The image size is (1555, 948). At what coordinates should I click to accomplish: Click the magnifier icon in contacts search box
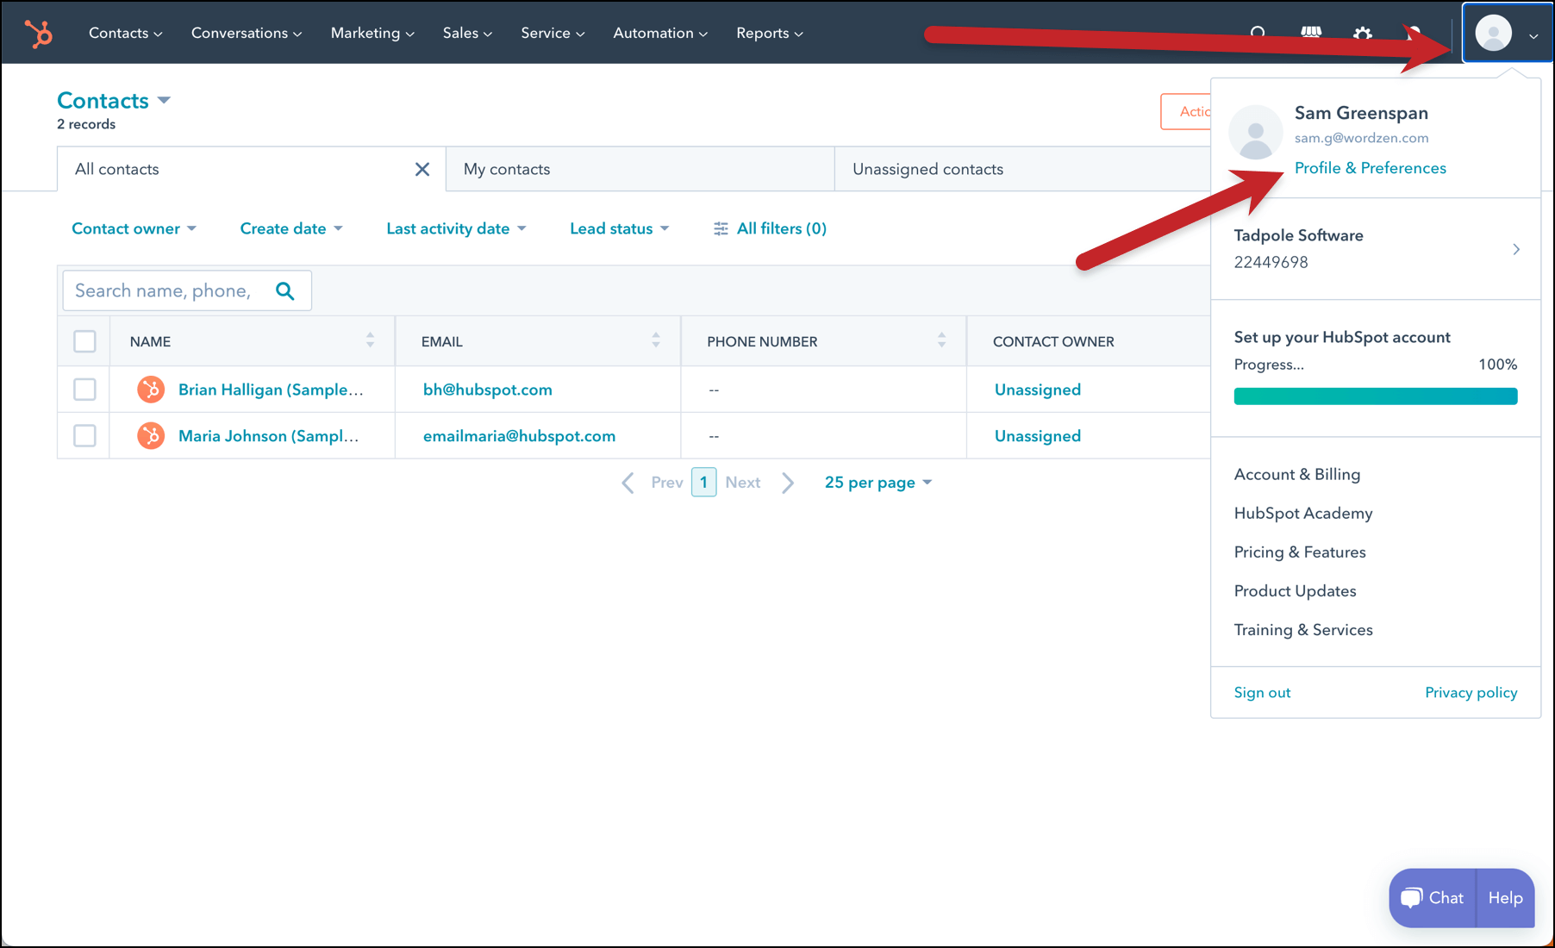285,291
